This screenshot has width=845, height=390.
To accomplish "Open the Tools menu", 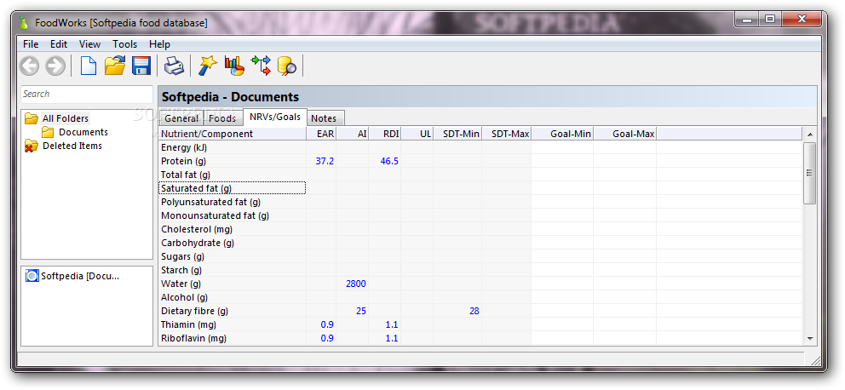I will click(124, 44).
